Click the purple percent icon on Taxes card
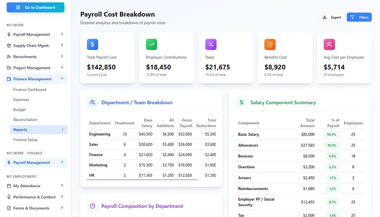Screen dimensions: 380x217 (x=211, y=44)
